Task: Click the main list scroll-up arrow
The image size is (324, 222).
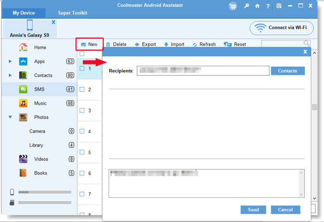Action: click(x=314, y=53)
